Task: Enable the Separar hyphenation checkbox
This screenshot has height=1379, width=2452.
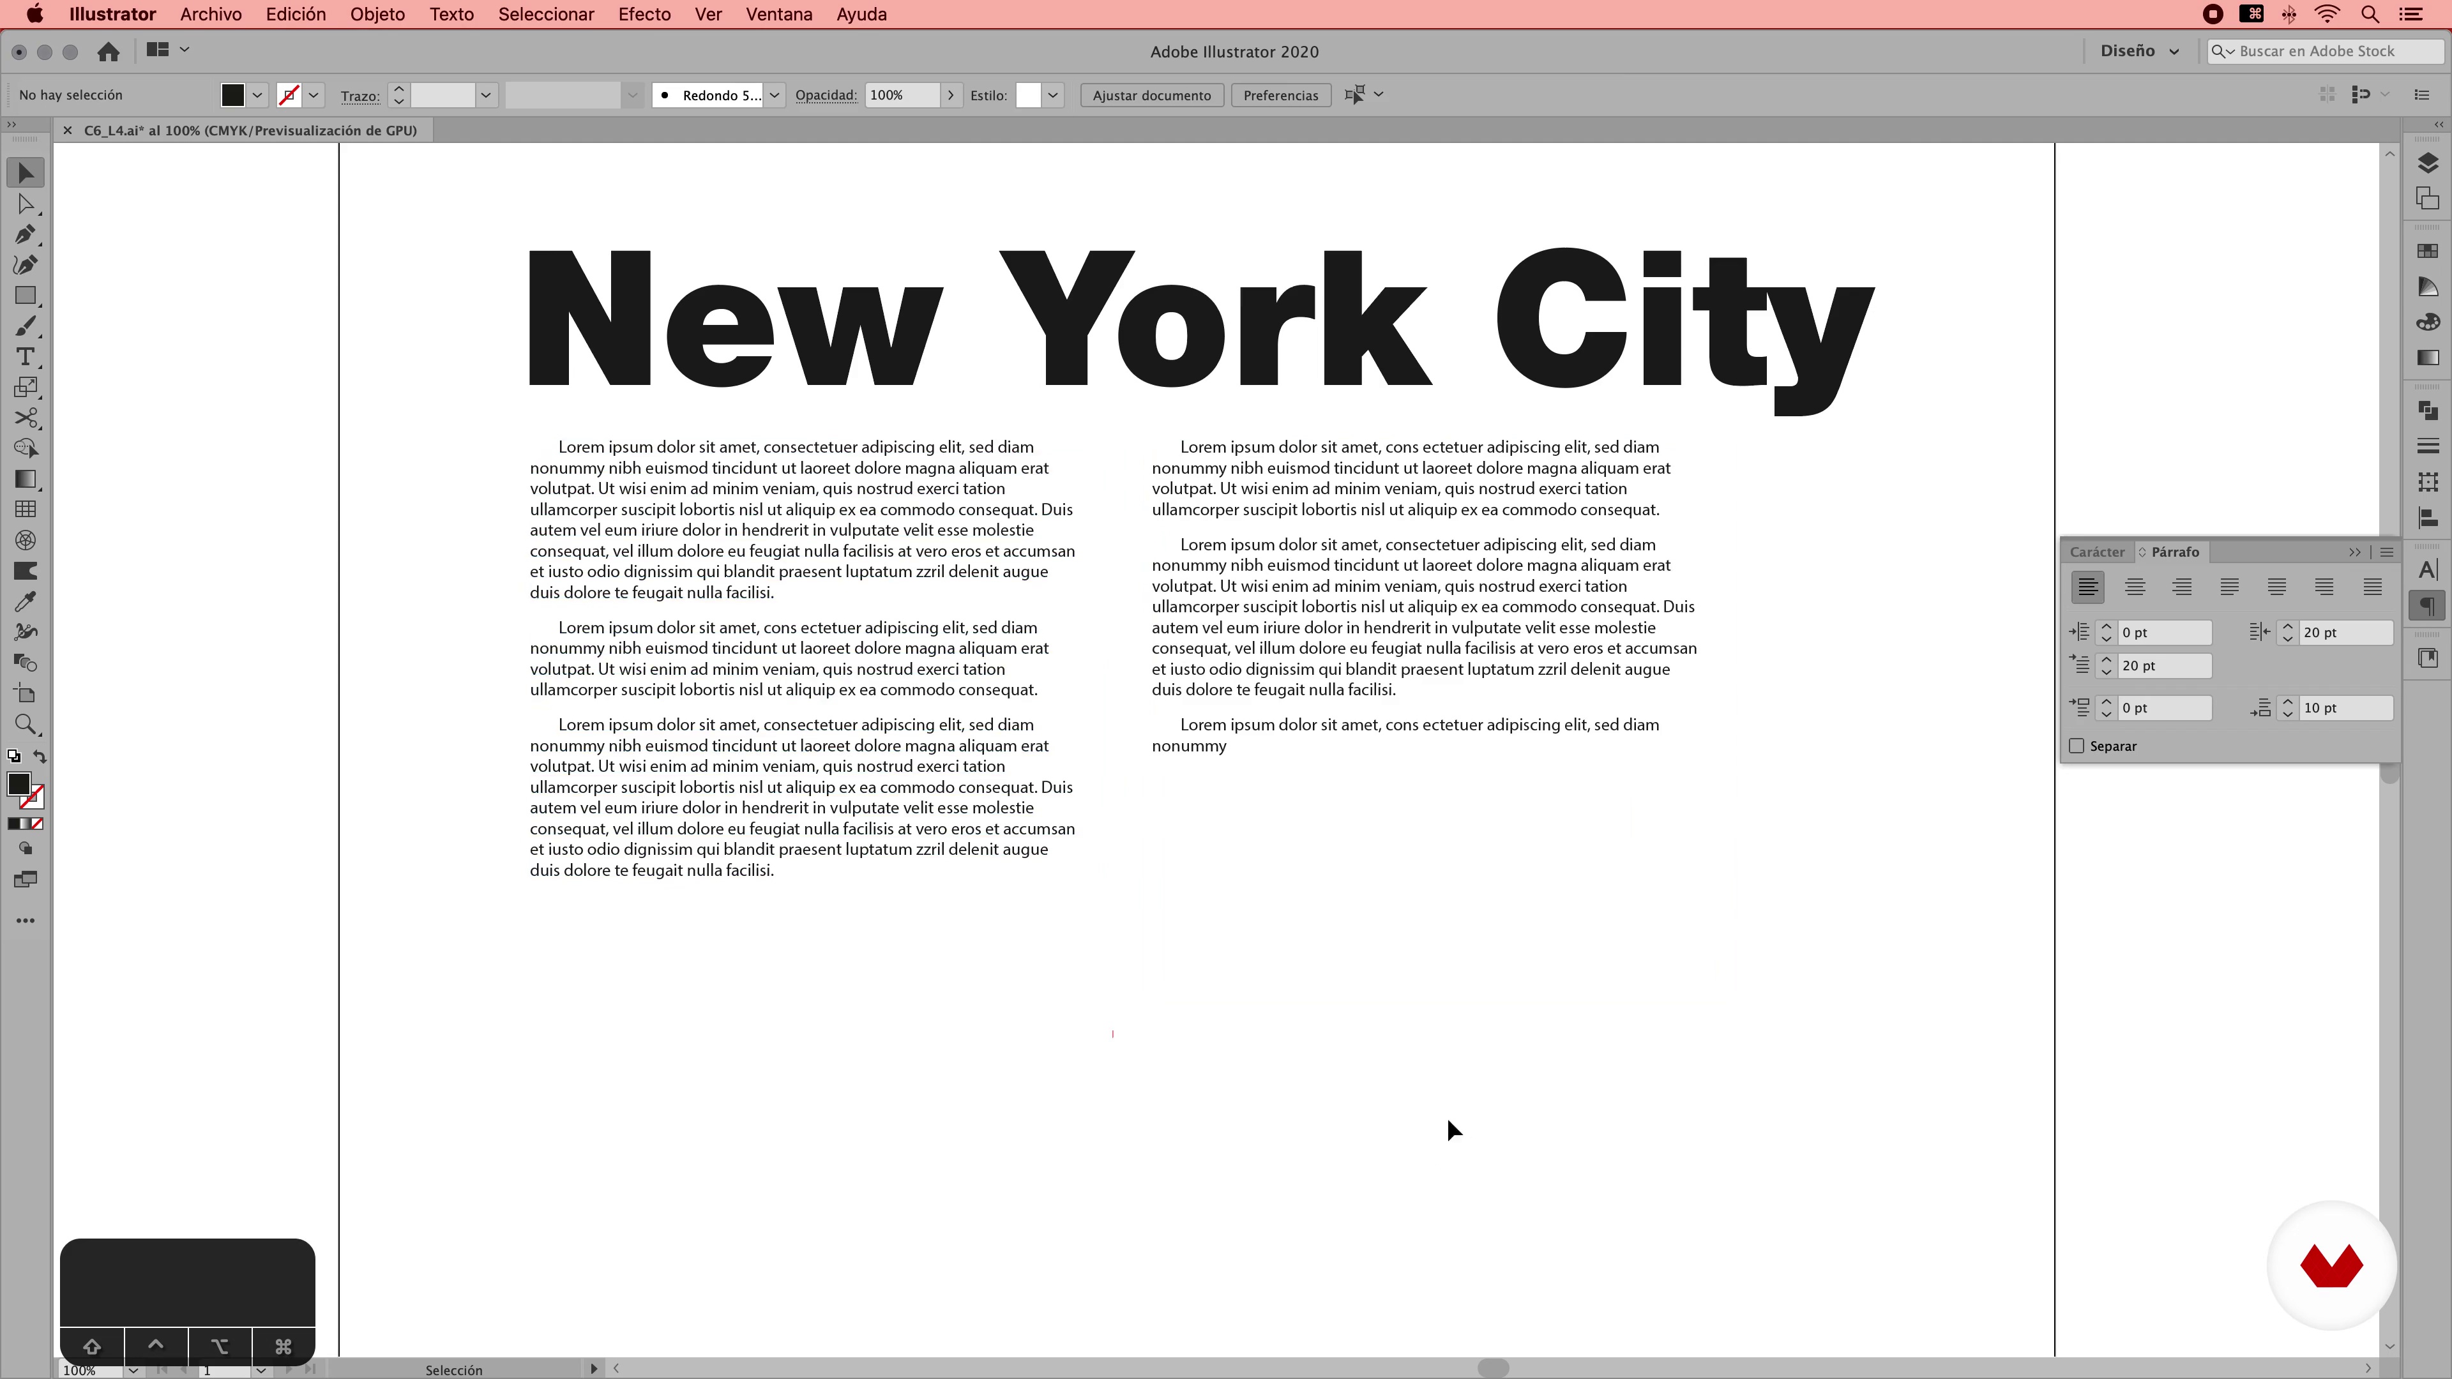Action: [x=2077, y=746]
